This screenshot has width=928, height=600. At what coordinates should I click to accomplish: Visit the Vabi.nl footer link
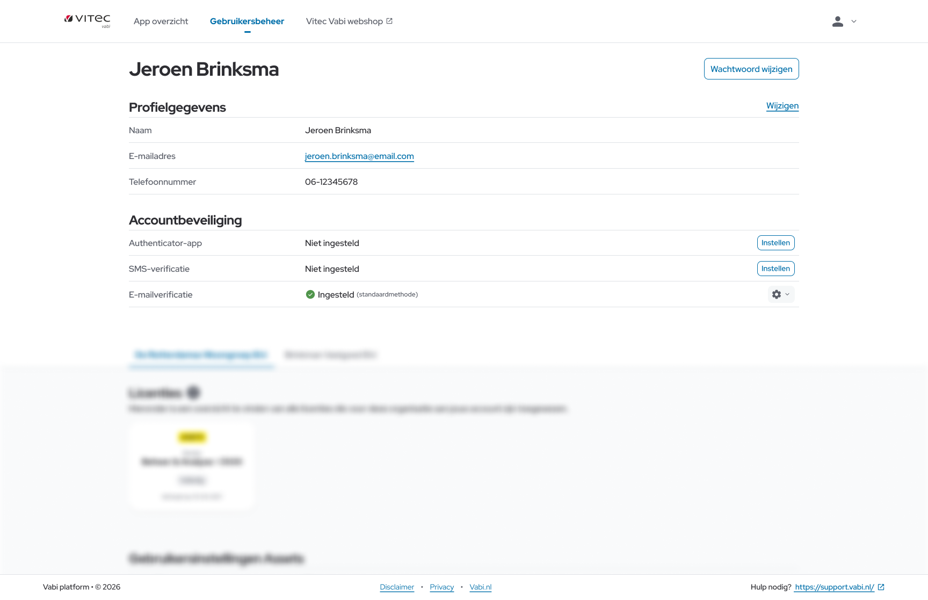coord(480,587)
